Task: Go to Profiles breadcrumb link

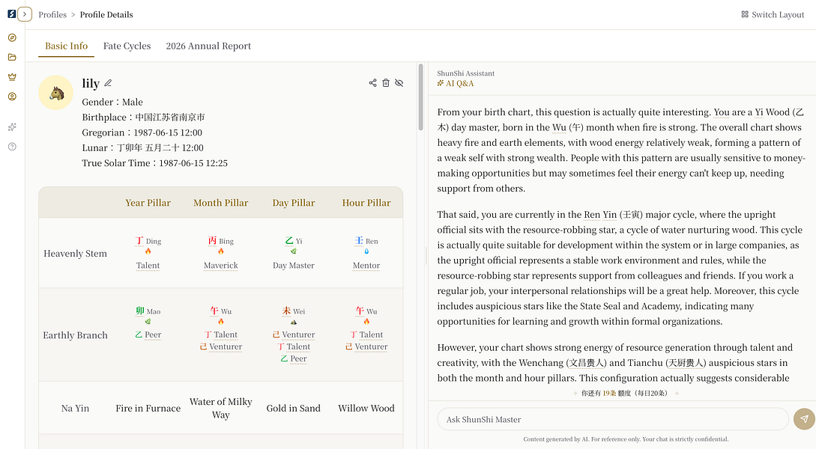Action: 52,14
